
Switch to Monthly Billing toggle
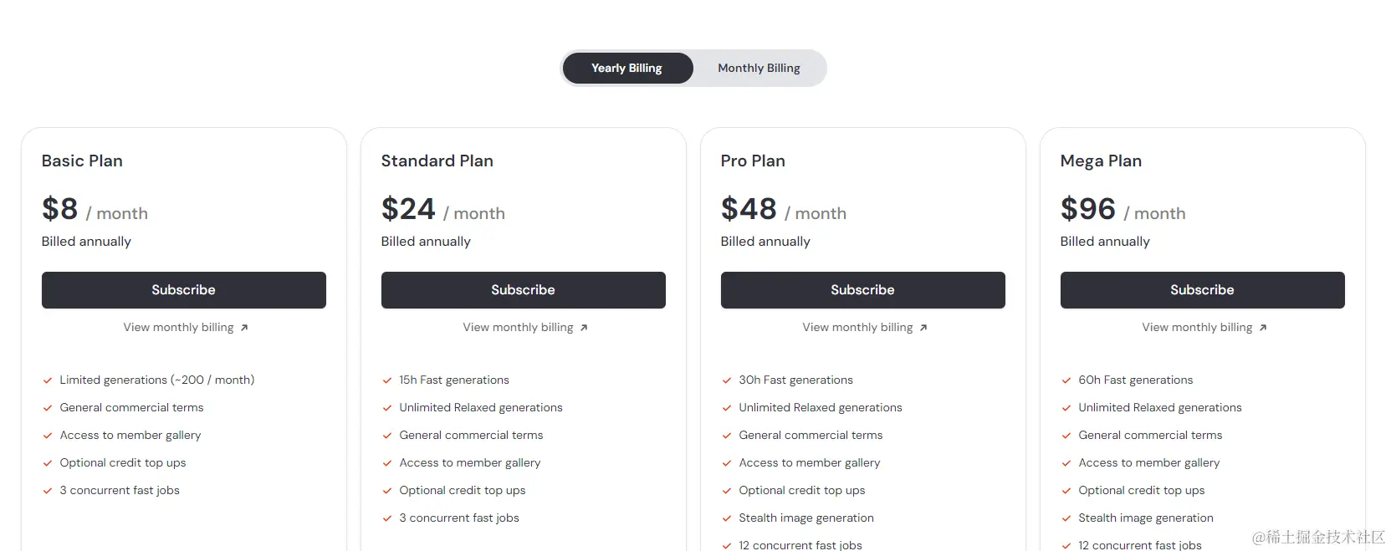coord(759,68)
